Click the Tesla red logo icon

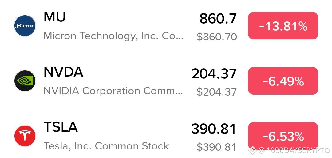pos(25,136)
